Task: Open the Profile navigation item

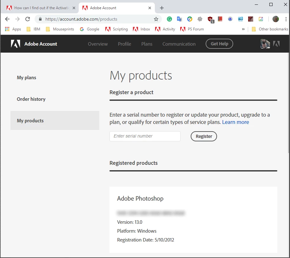Action: point(124,44)
